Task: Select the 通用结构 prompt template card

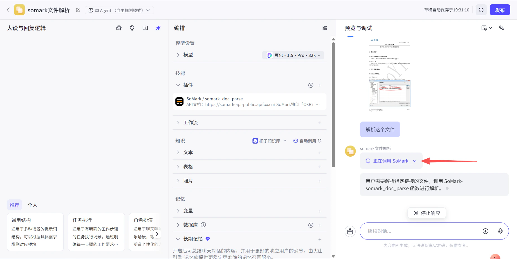Action: pyautogui.click(x=35, y=232)
